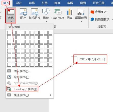Switch to the 审阅 tab
This screenshot has height=112, width=113.
70,3
